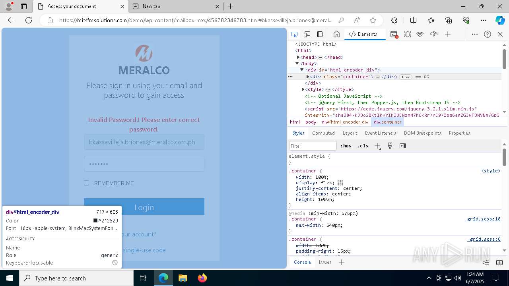Start Read aloud from address bar

pos(357,20)
